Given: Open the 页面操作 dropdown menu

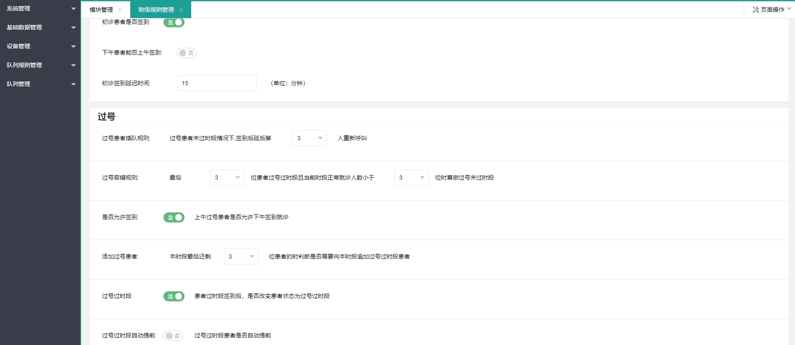Looking at the screenshot, I should 772,10.
